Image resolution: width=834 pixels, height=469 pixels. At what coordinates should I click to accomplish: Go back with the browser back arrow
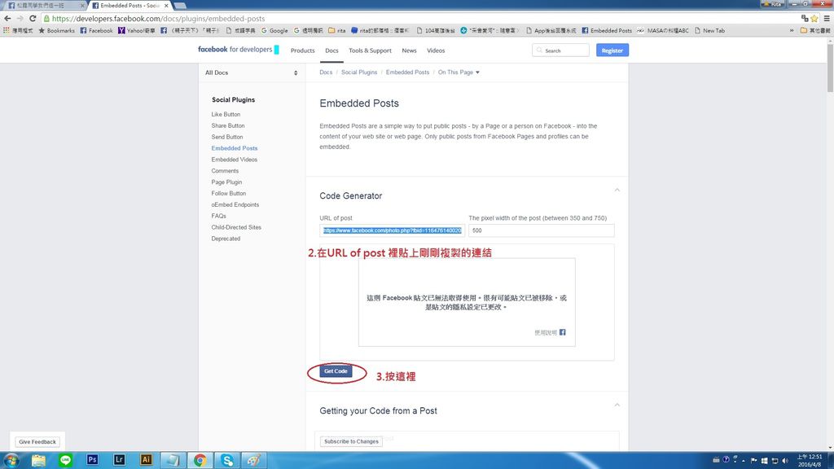point(7,18)
